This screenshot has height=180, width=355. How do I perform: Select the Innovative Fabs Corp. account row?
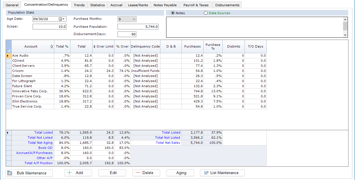pos(30,91)
